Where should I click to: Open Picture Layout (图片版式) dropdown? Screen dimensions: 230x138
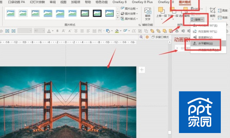pos(129,19)
